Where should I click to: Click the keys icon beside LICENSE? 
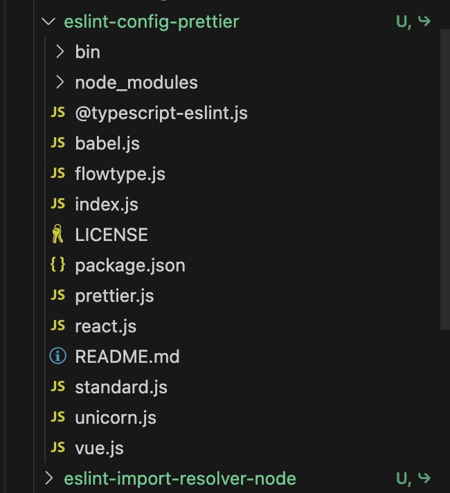[57, 234]
